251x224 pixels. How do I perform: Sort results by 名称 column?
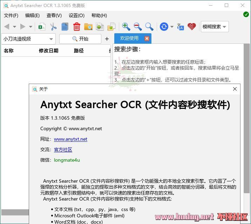9,51
